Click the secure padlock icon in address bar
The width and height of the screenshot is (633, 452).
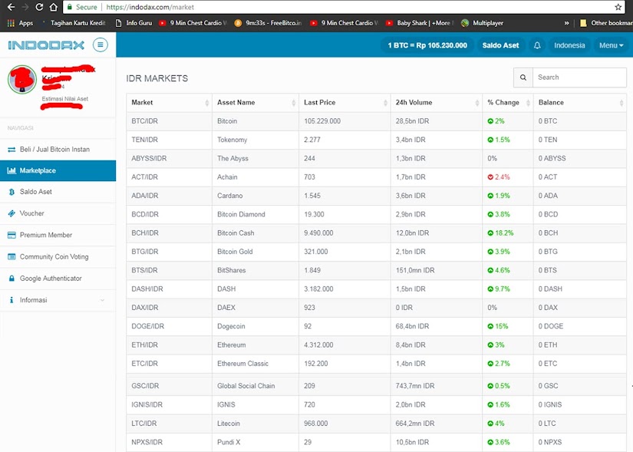click(x=70, y=7)
